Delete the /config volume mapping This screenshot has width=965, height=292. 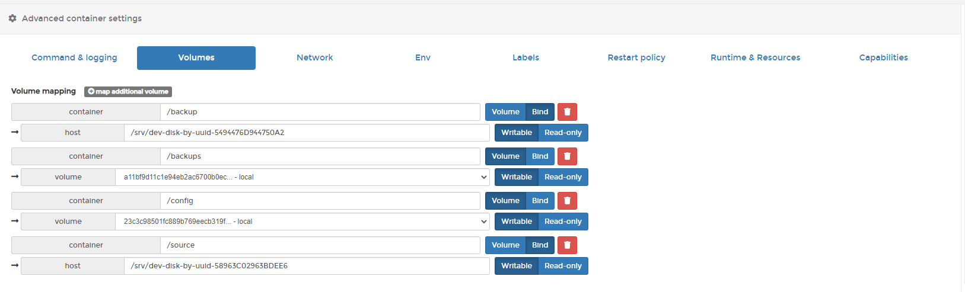click(567, 201)
